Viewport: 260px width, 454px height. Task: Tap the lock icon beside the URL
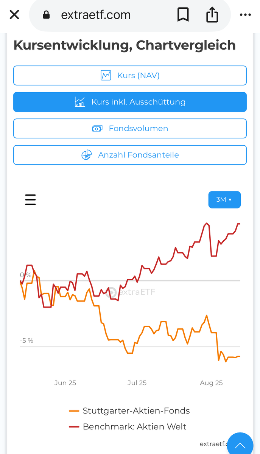coord(47,15)
